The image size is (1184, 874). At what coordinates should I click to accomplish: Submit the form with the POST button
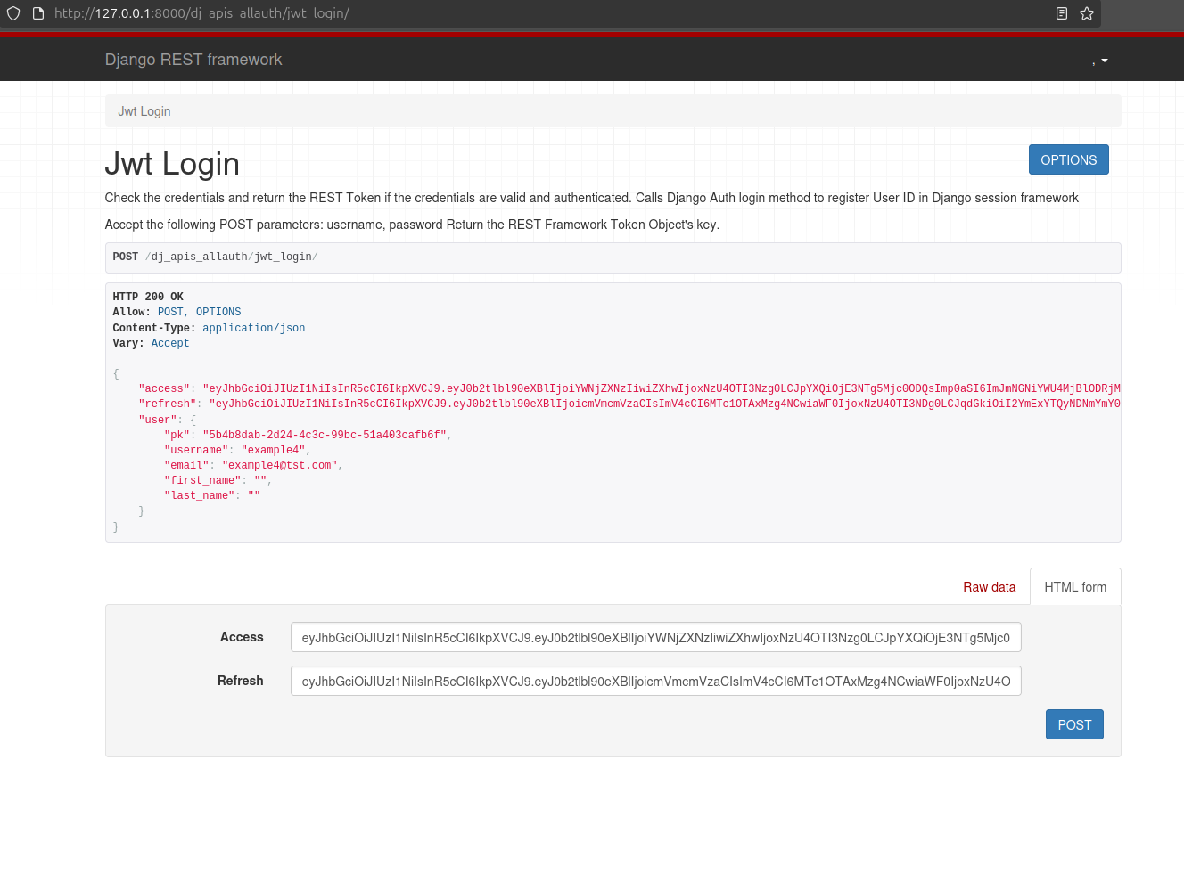[x=1073, y=724]
